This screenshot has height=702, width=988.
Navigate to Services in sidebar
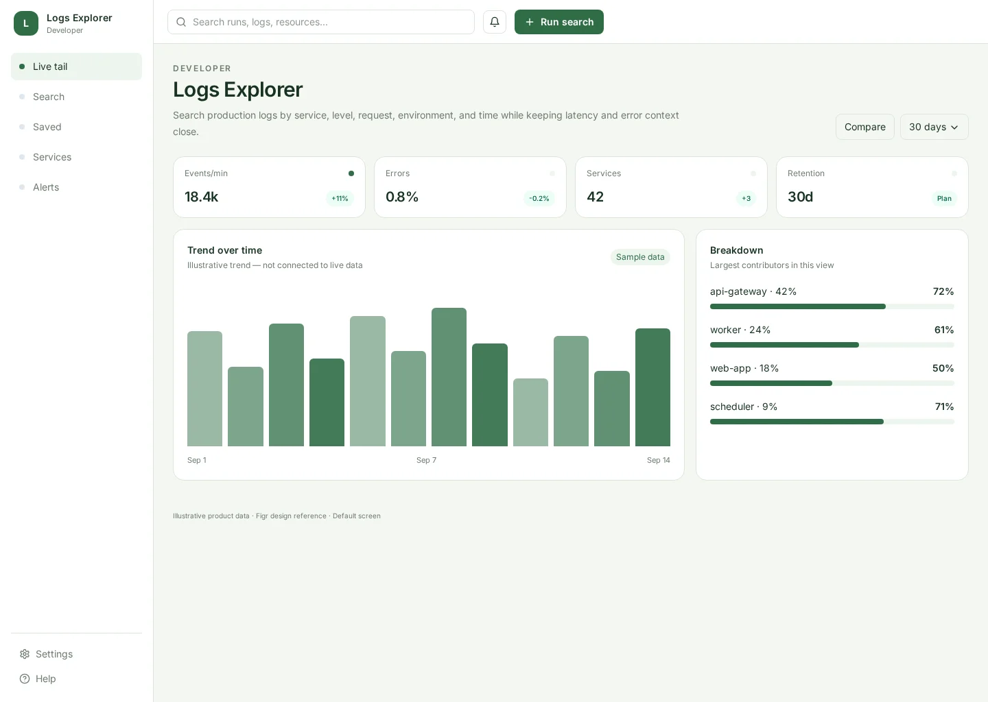[x=76, y=157]
